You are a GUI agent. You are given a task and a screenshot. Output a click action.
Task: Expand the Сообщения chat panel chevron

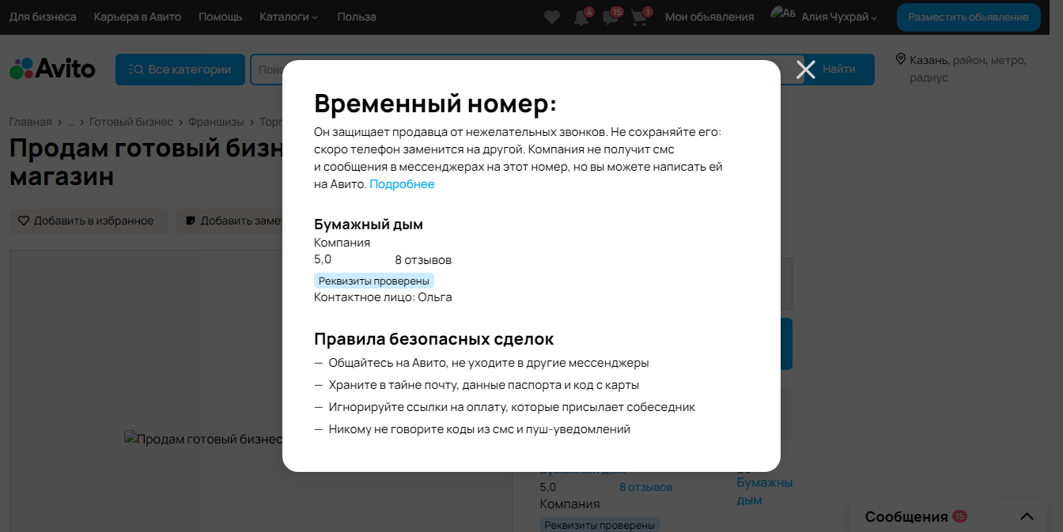(1027, 516)
